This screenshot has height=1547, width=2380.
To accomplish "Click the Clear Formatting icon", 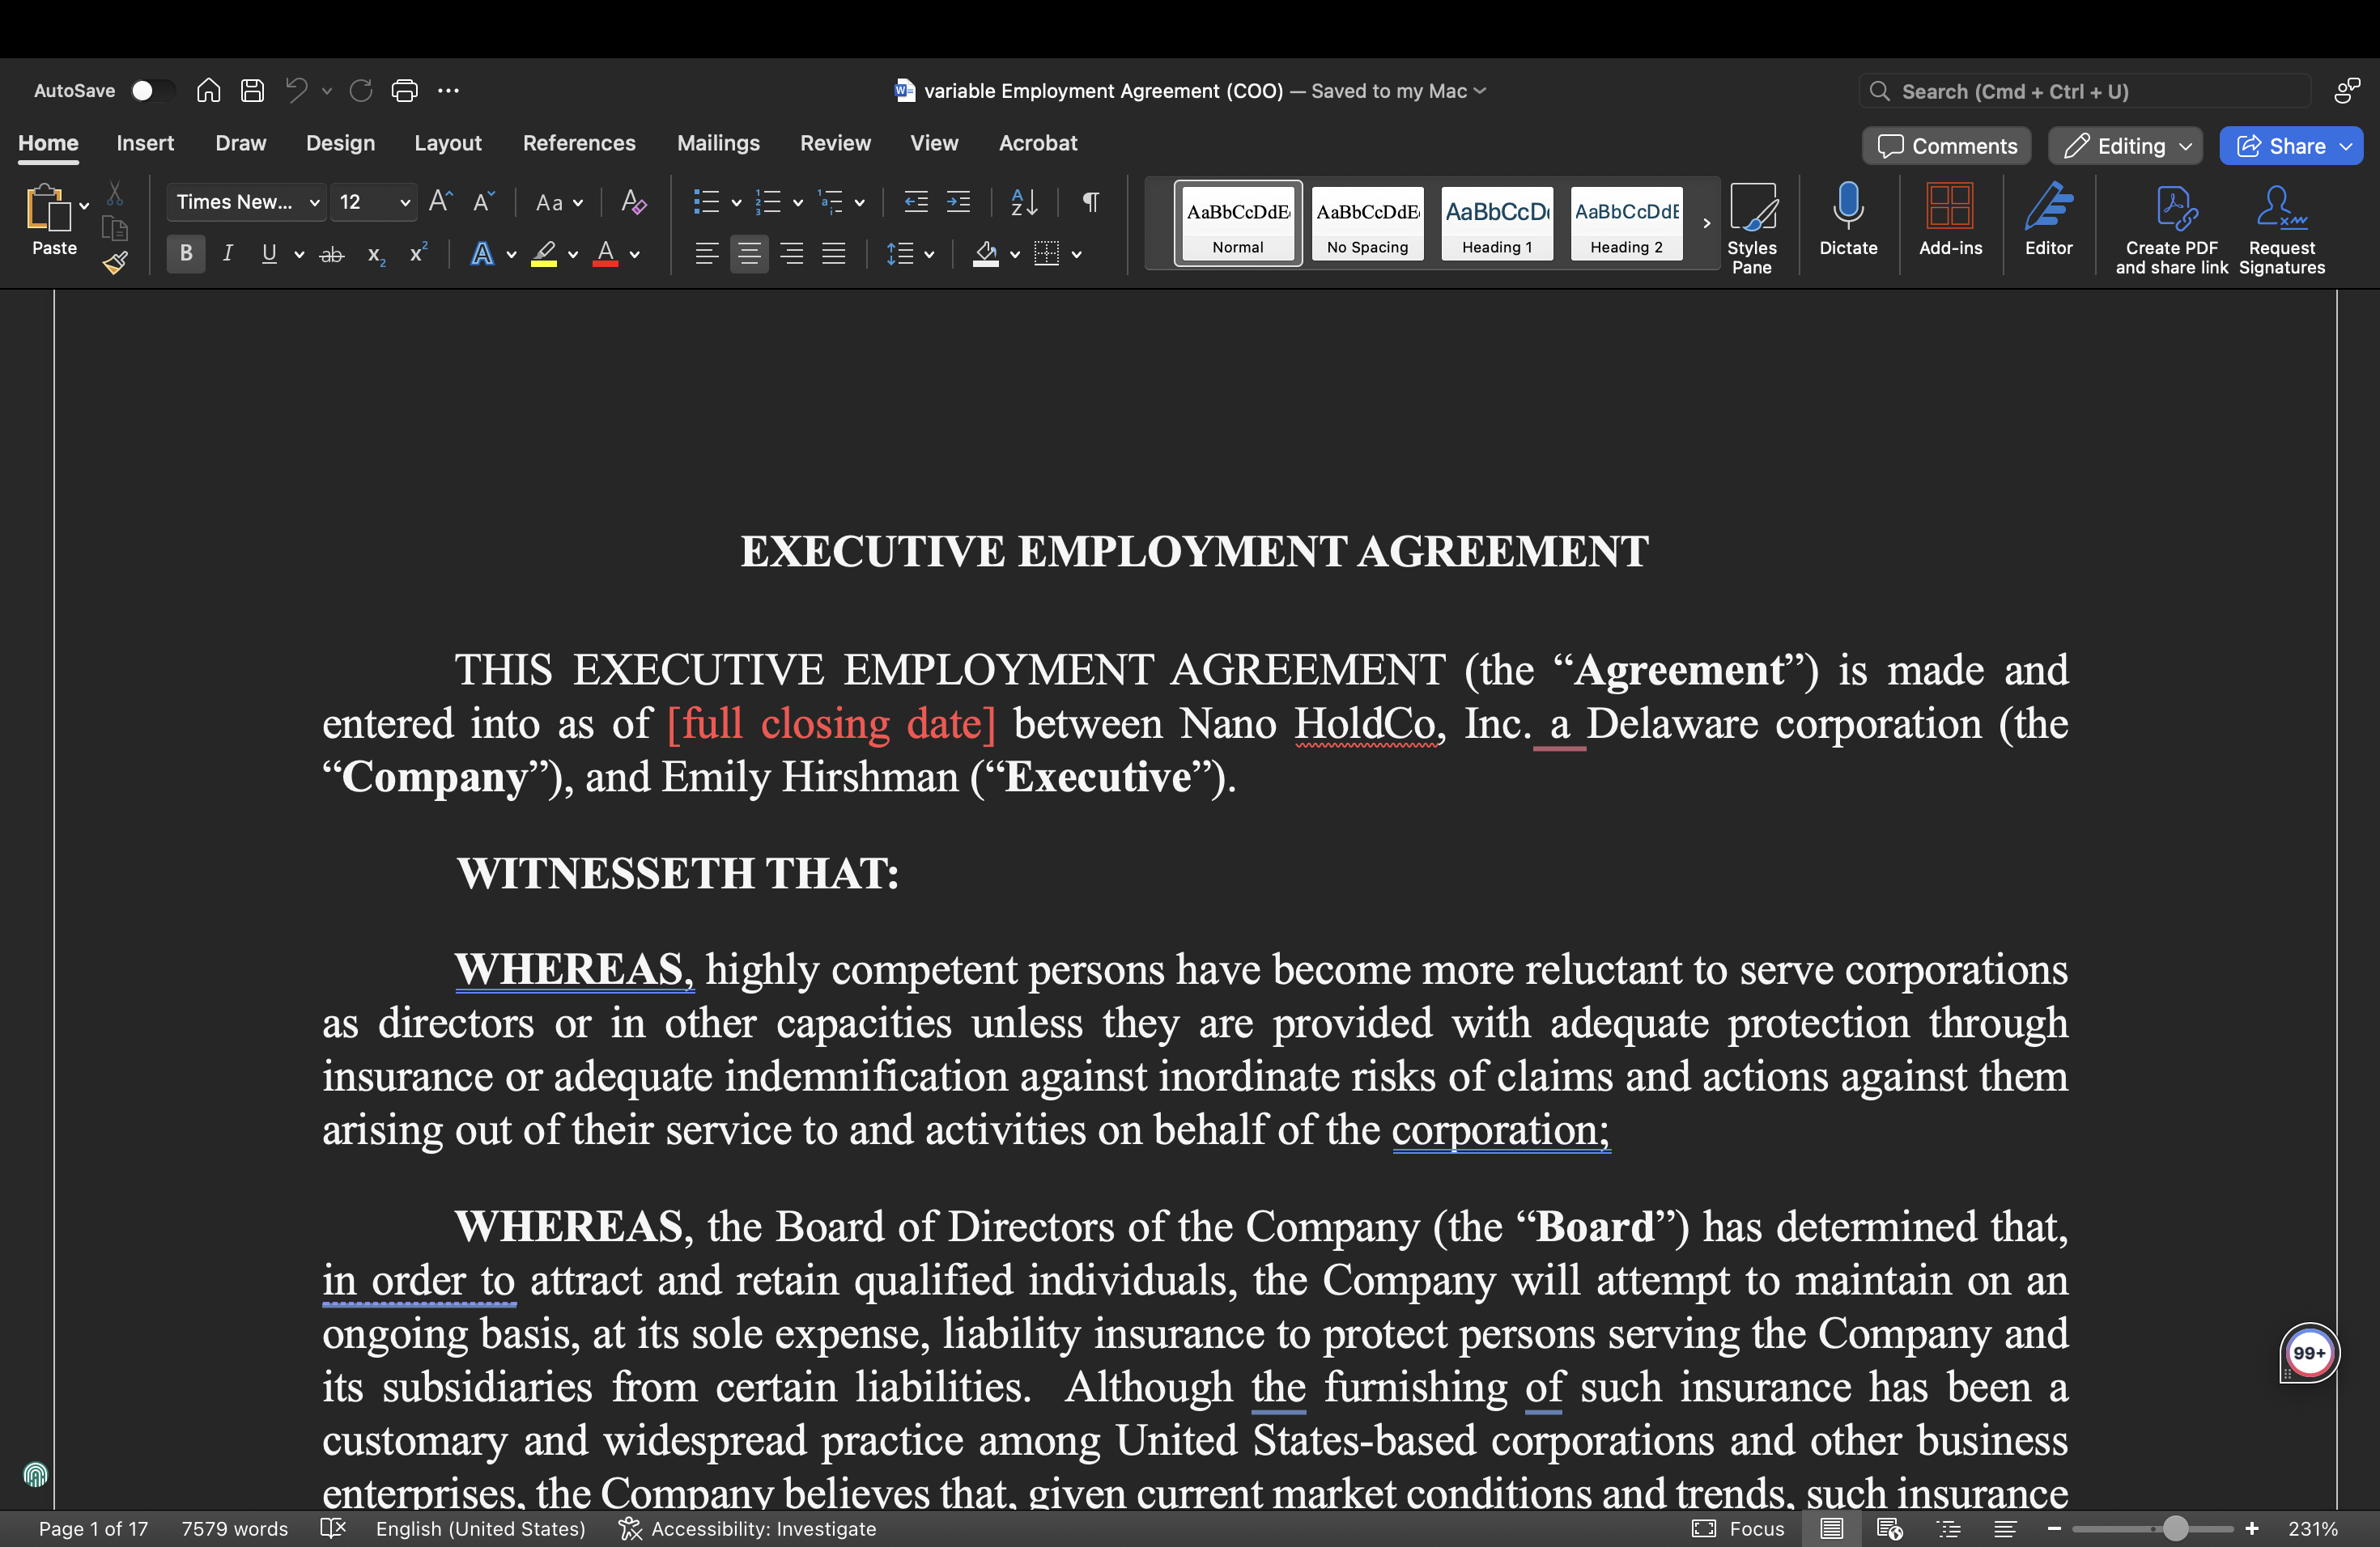I will (633, 201).
